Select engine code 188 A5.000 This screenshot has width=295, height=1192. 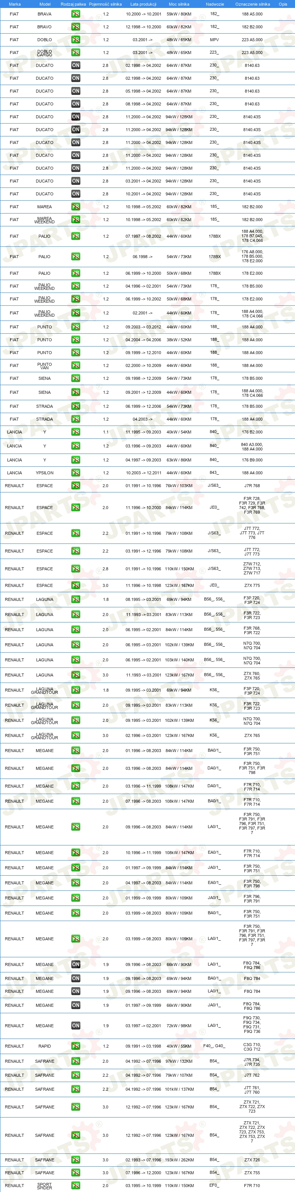[x=252, y=14]
